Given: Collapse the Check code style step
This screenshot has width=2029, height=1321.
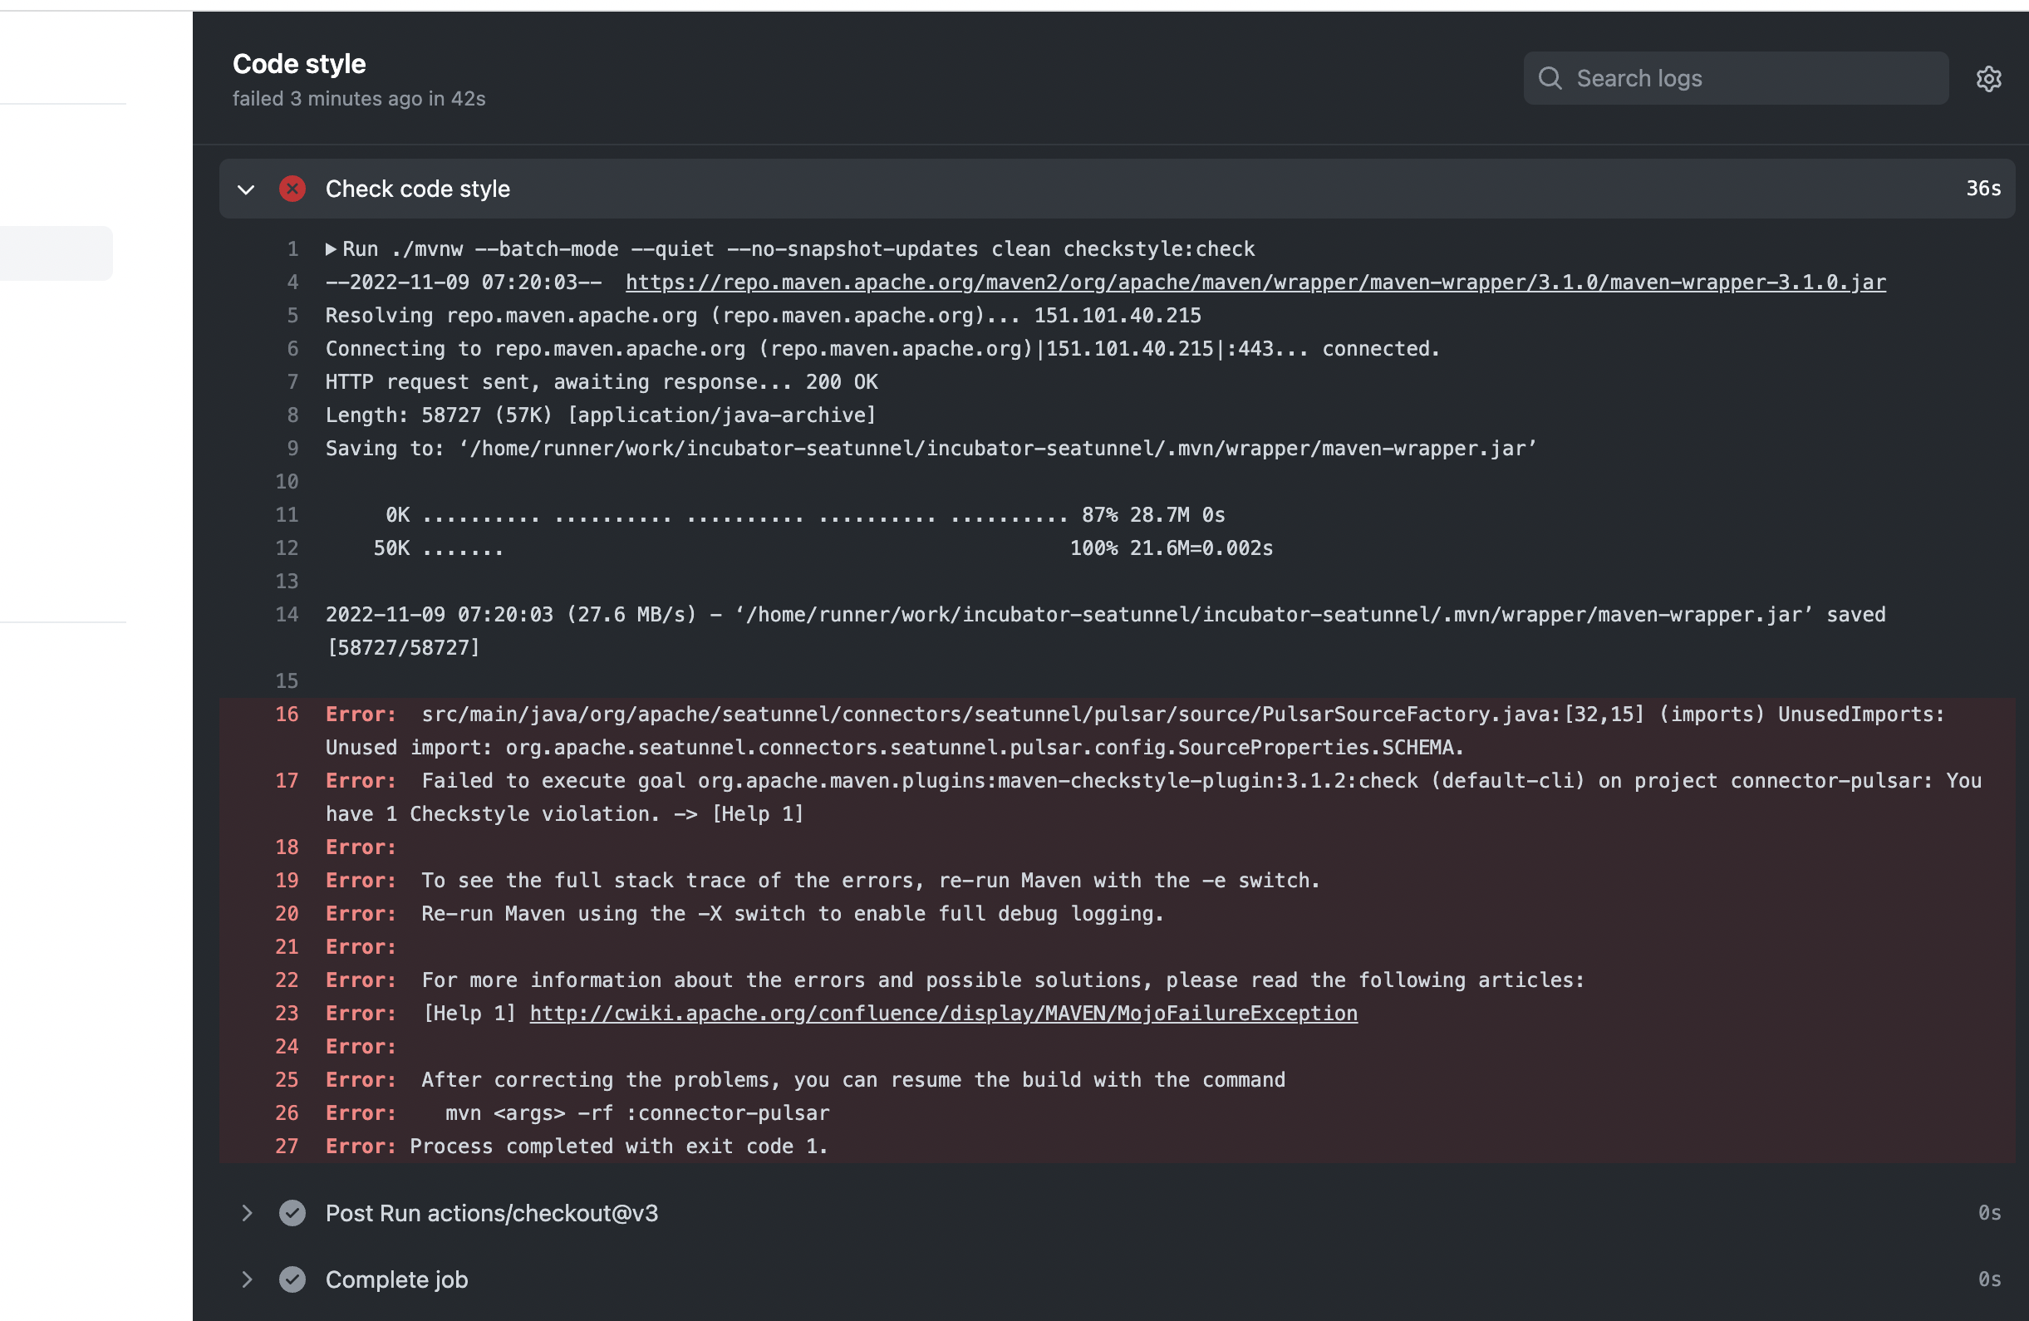Looking at the screenshot, I should coord(247,189).
